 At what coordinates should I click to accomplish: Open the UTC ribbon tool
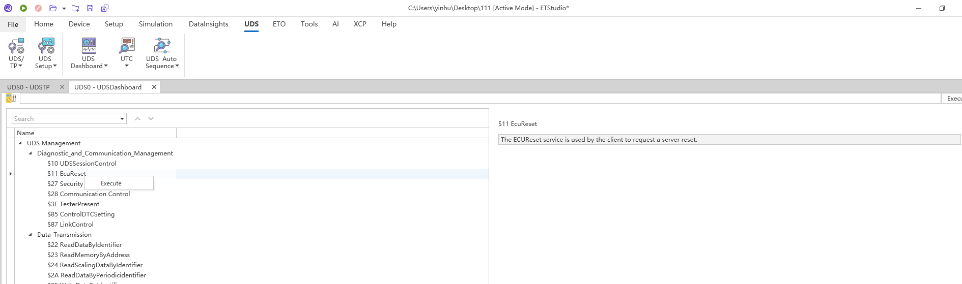tap(127, 53)
